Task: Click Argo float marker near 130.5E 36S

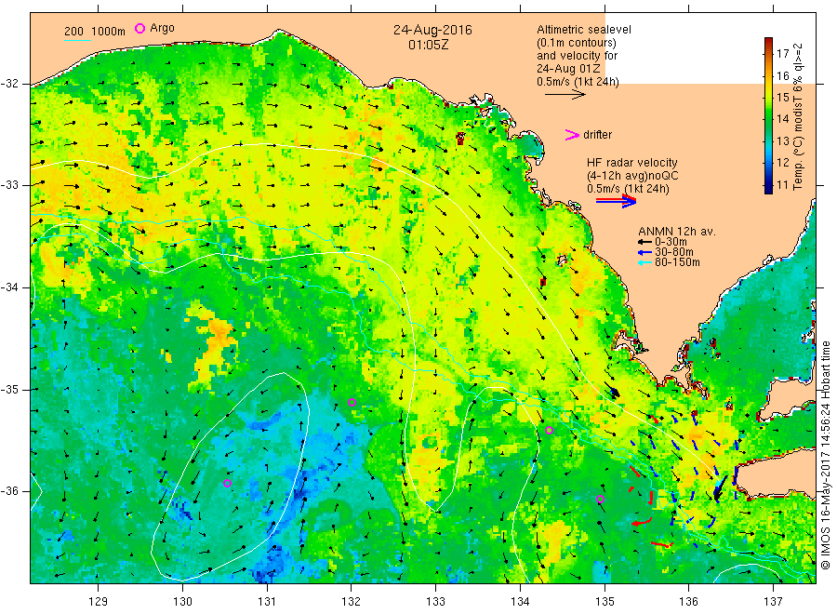Action: [227, 483]
